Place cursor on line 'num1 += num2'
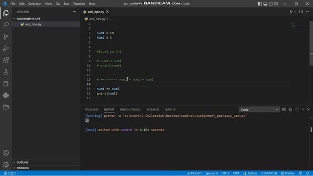Viewport: 313px width, 176px height. (108, 89)
